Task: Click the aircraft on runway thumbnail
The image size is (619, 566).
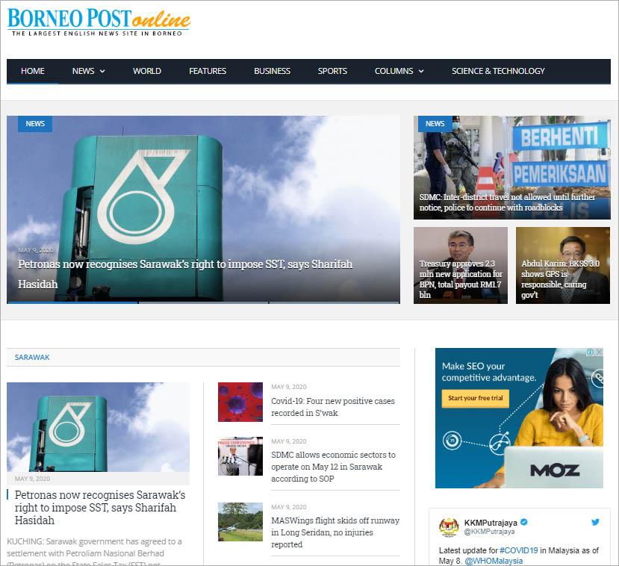Action: point(240,522)
